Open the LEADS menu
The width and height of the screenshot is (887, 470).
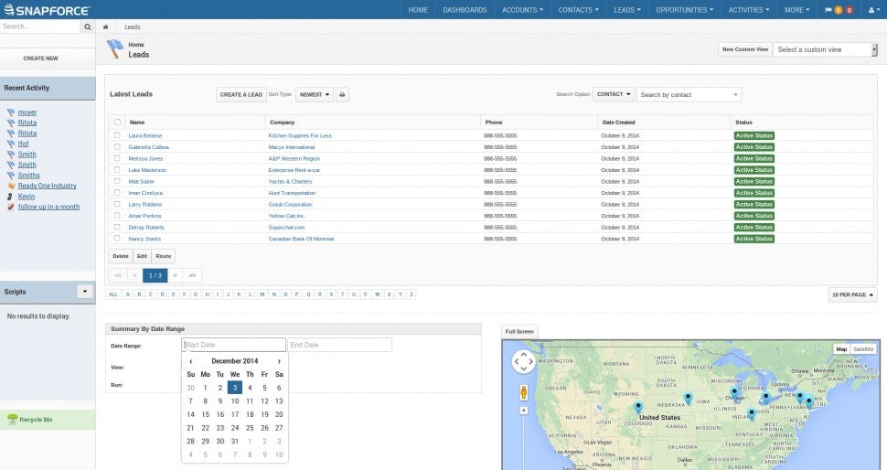626,10
